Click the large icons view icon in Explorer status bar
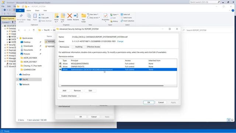Screen dimensions: 236x133 click(x=232, y=120)
